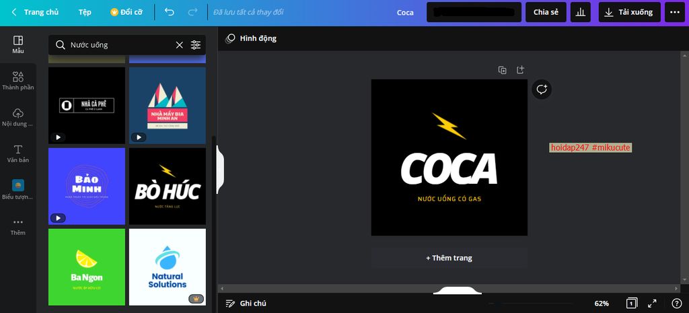Open the Hình động animation option
This screenshot has width=689, height=313.
(251, 38)
